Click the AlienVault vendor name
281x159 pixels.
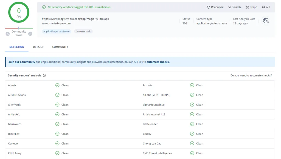(x=14, y=104)
